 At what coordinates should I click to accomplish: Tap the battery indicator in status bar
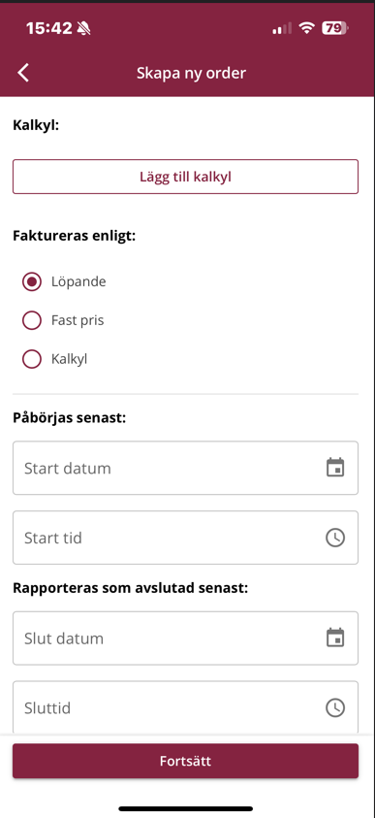pyautogui.click(x=335, y=28)
